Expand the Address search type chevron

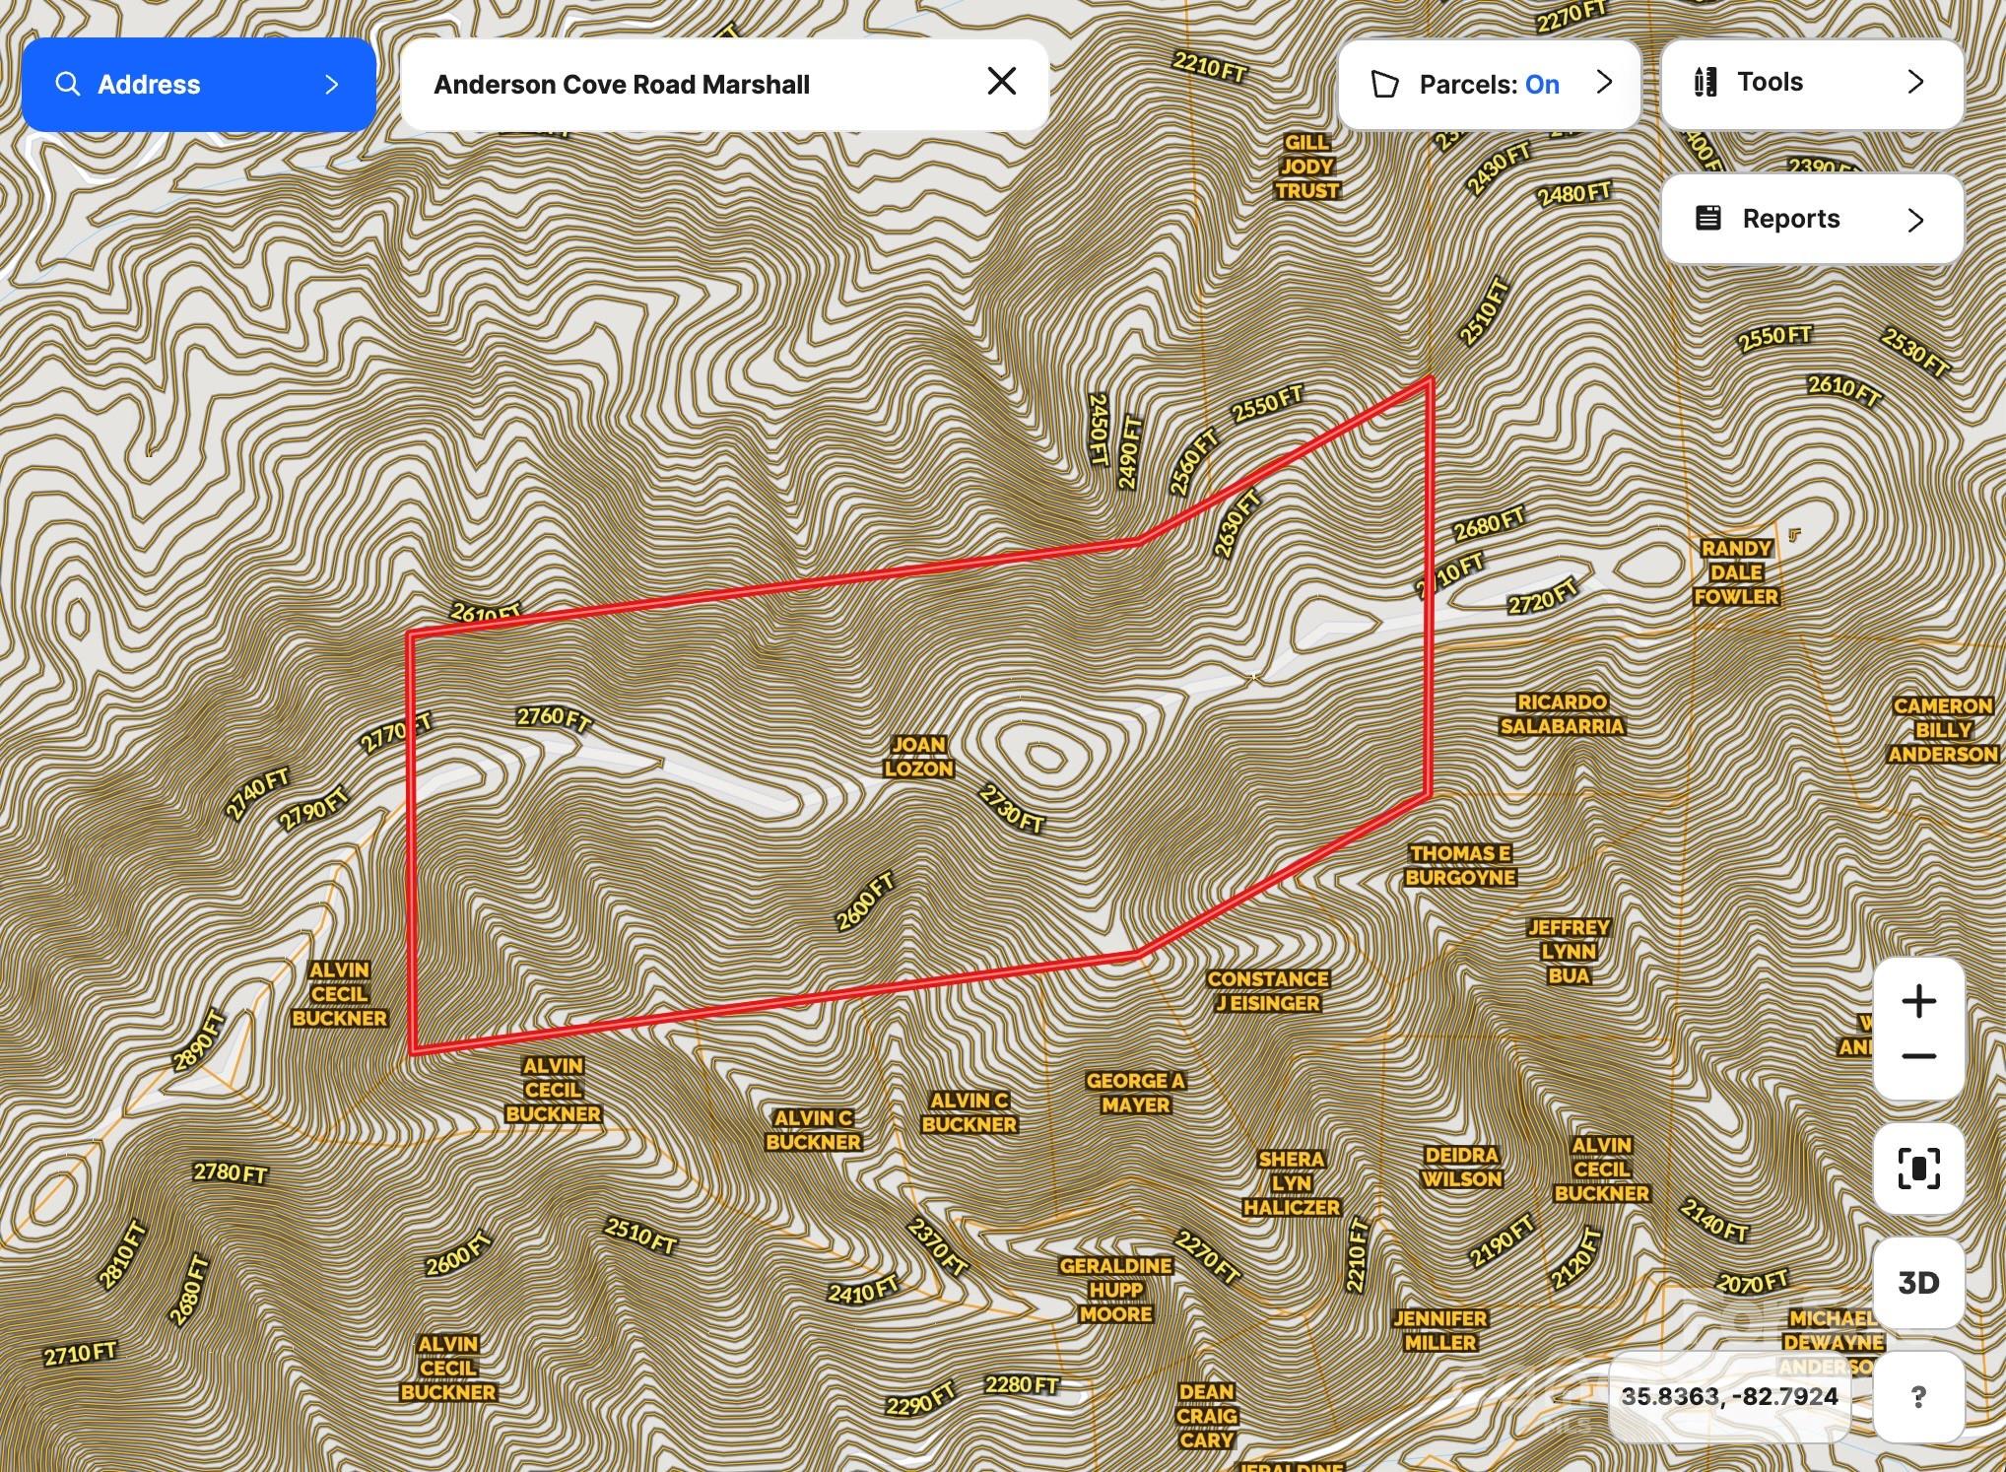pyautogui.click(x=332, y=85)
